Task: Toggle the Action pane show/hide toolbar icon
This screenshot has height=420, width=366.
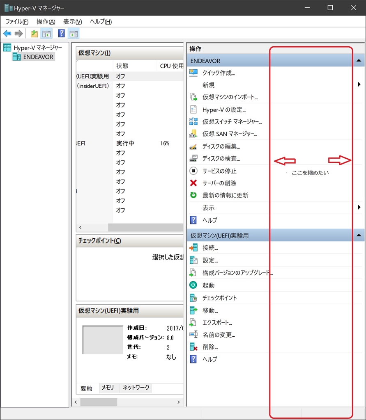Action: [x=74, y=34]
